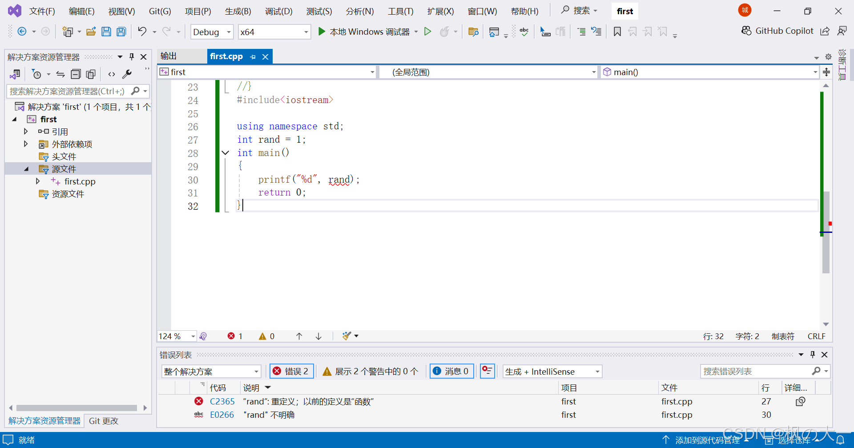Click the user account avatar
The width and height of the screenshot is (854, 448).
click(x=745, y=10)
